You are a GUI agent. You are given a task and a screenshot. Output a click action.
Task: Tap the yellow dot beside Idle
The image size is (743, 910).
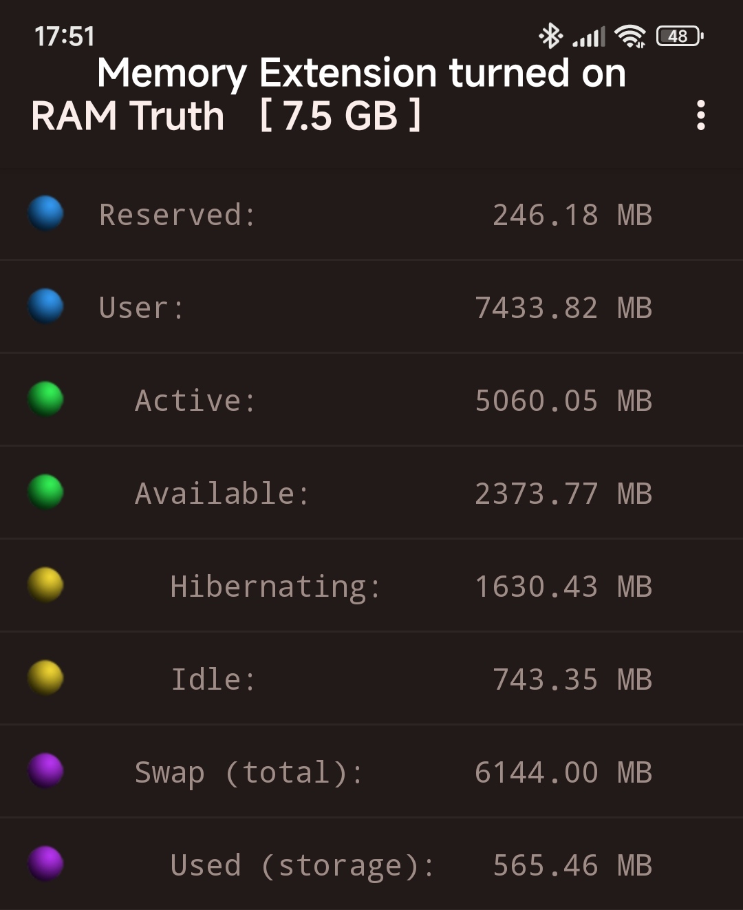pyautogui.click(x=45, y=677)
